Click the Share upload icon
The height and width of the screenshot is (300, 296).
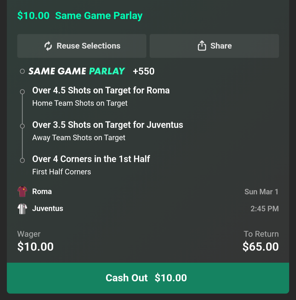pyautogui.click(x=202, y=46)
